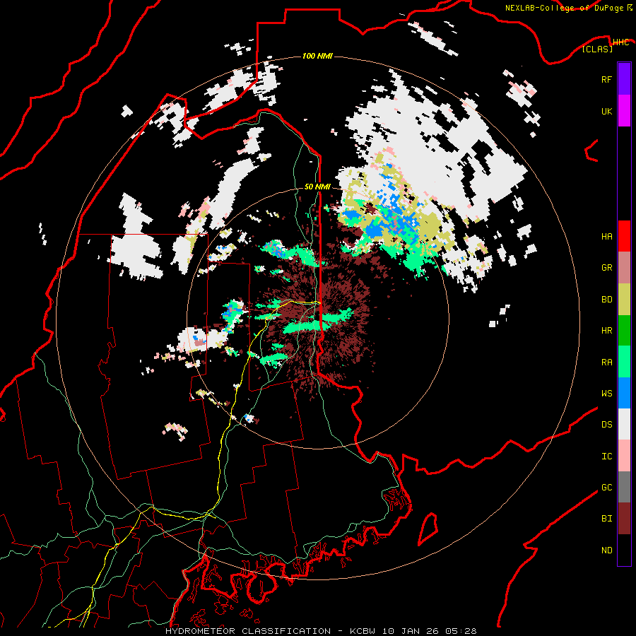Viewport: 636px width, 636px height.
Task: Click the UK magenta legend swatch
Action: pos(624,111)
